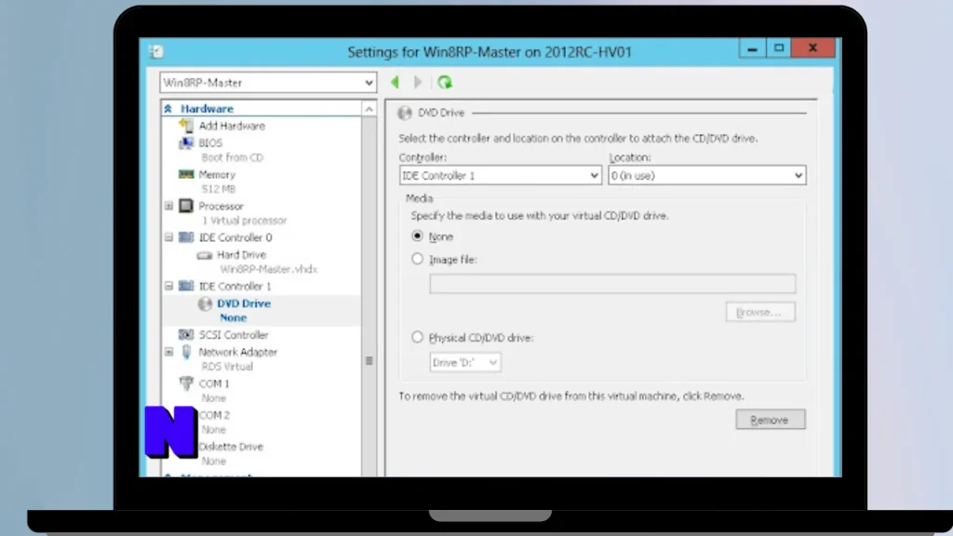
Task: Select the Physical CD/DVD drive radio button
Action: (417, 337)
